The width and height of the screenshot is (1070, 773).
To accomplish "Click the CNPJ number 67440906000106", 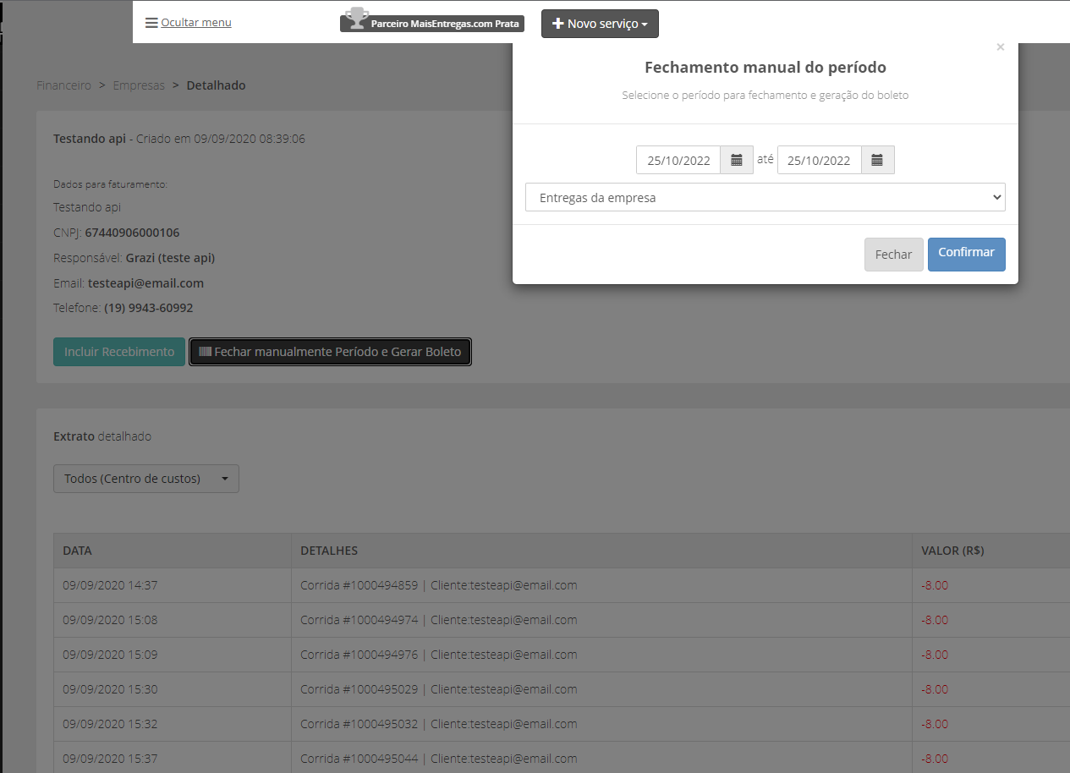I will click(x=132, y=233).
